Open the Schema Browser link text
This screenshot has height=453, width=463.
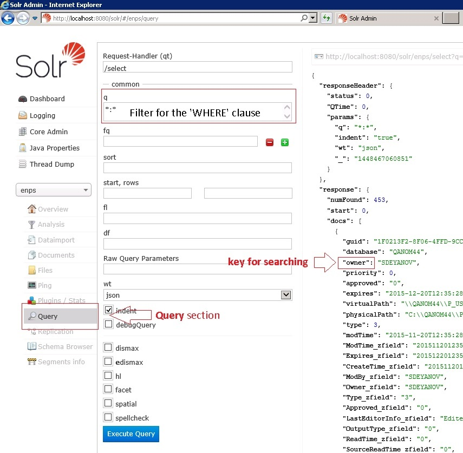66,346
